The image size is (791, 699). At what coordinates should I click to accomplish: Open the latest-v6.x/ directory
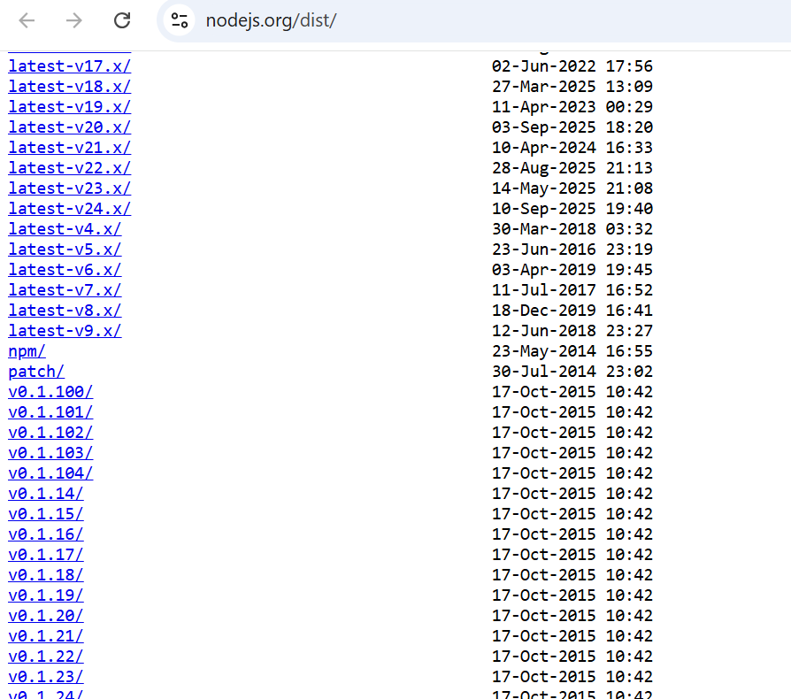(x=65, y=269)
